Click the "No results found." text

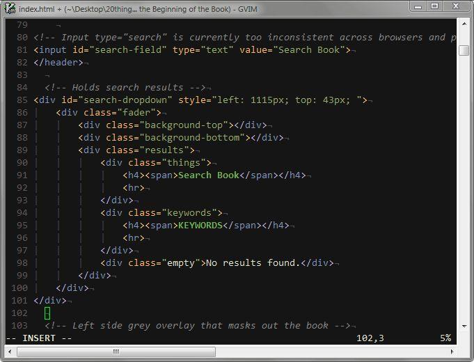[x=253, y=263]
